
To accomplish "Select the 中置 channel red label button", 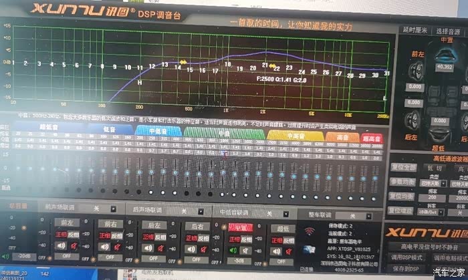I will pos(240,227).
